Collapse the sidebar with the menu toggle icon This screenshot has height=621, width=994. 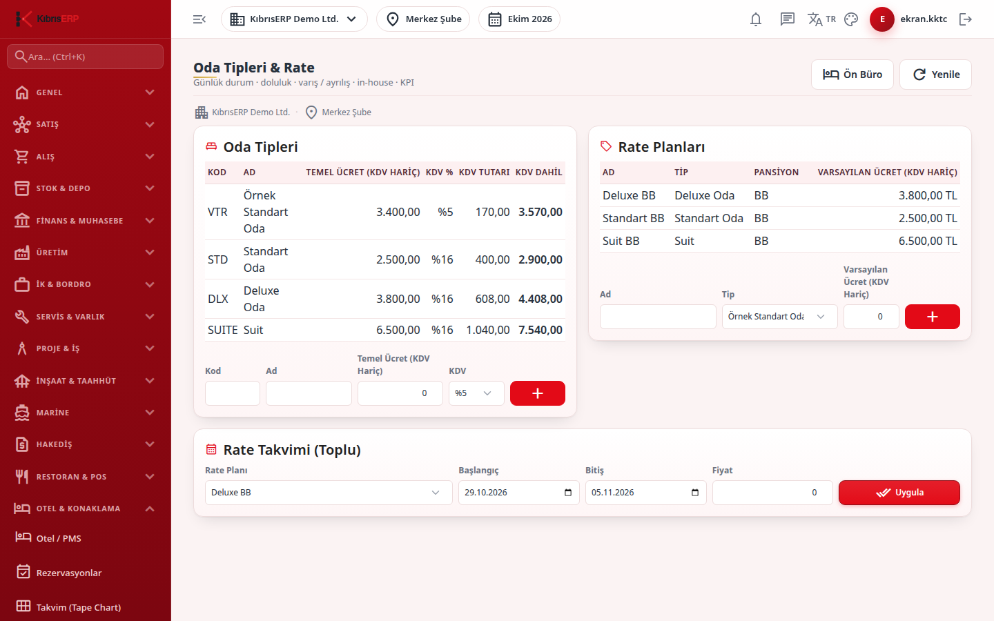199,19
